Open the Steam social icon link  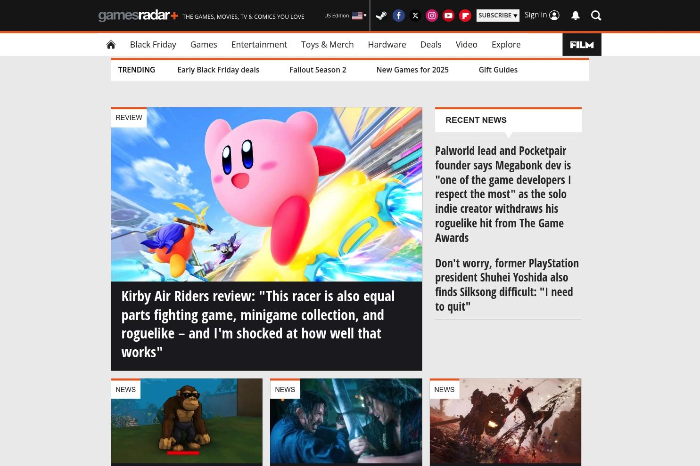tap(381, 16)
